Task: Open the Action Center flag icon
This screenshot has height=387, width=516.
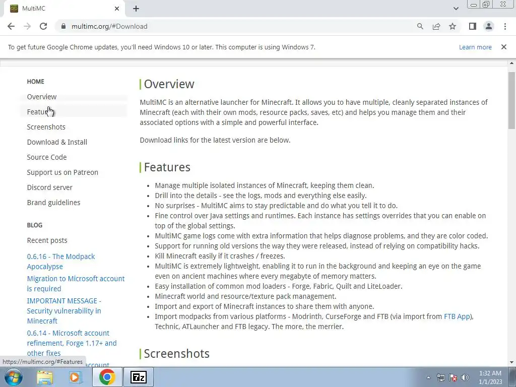Action: (453, 377)
